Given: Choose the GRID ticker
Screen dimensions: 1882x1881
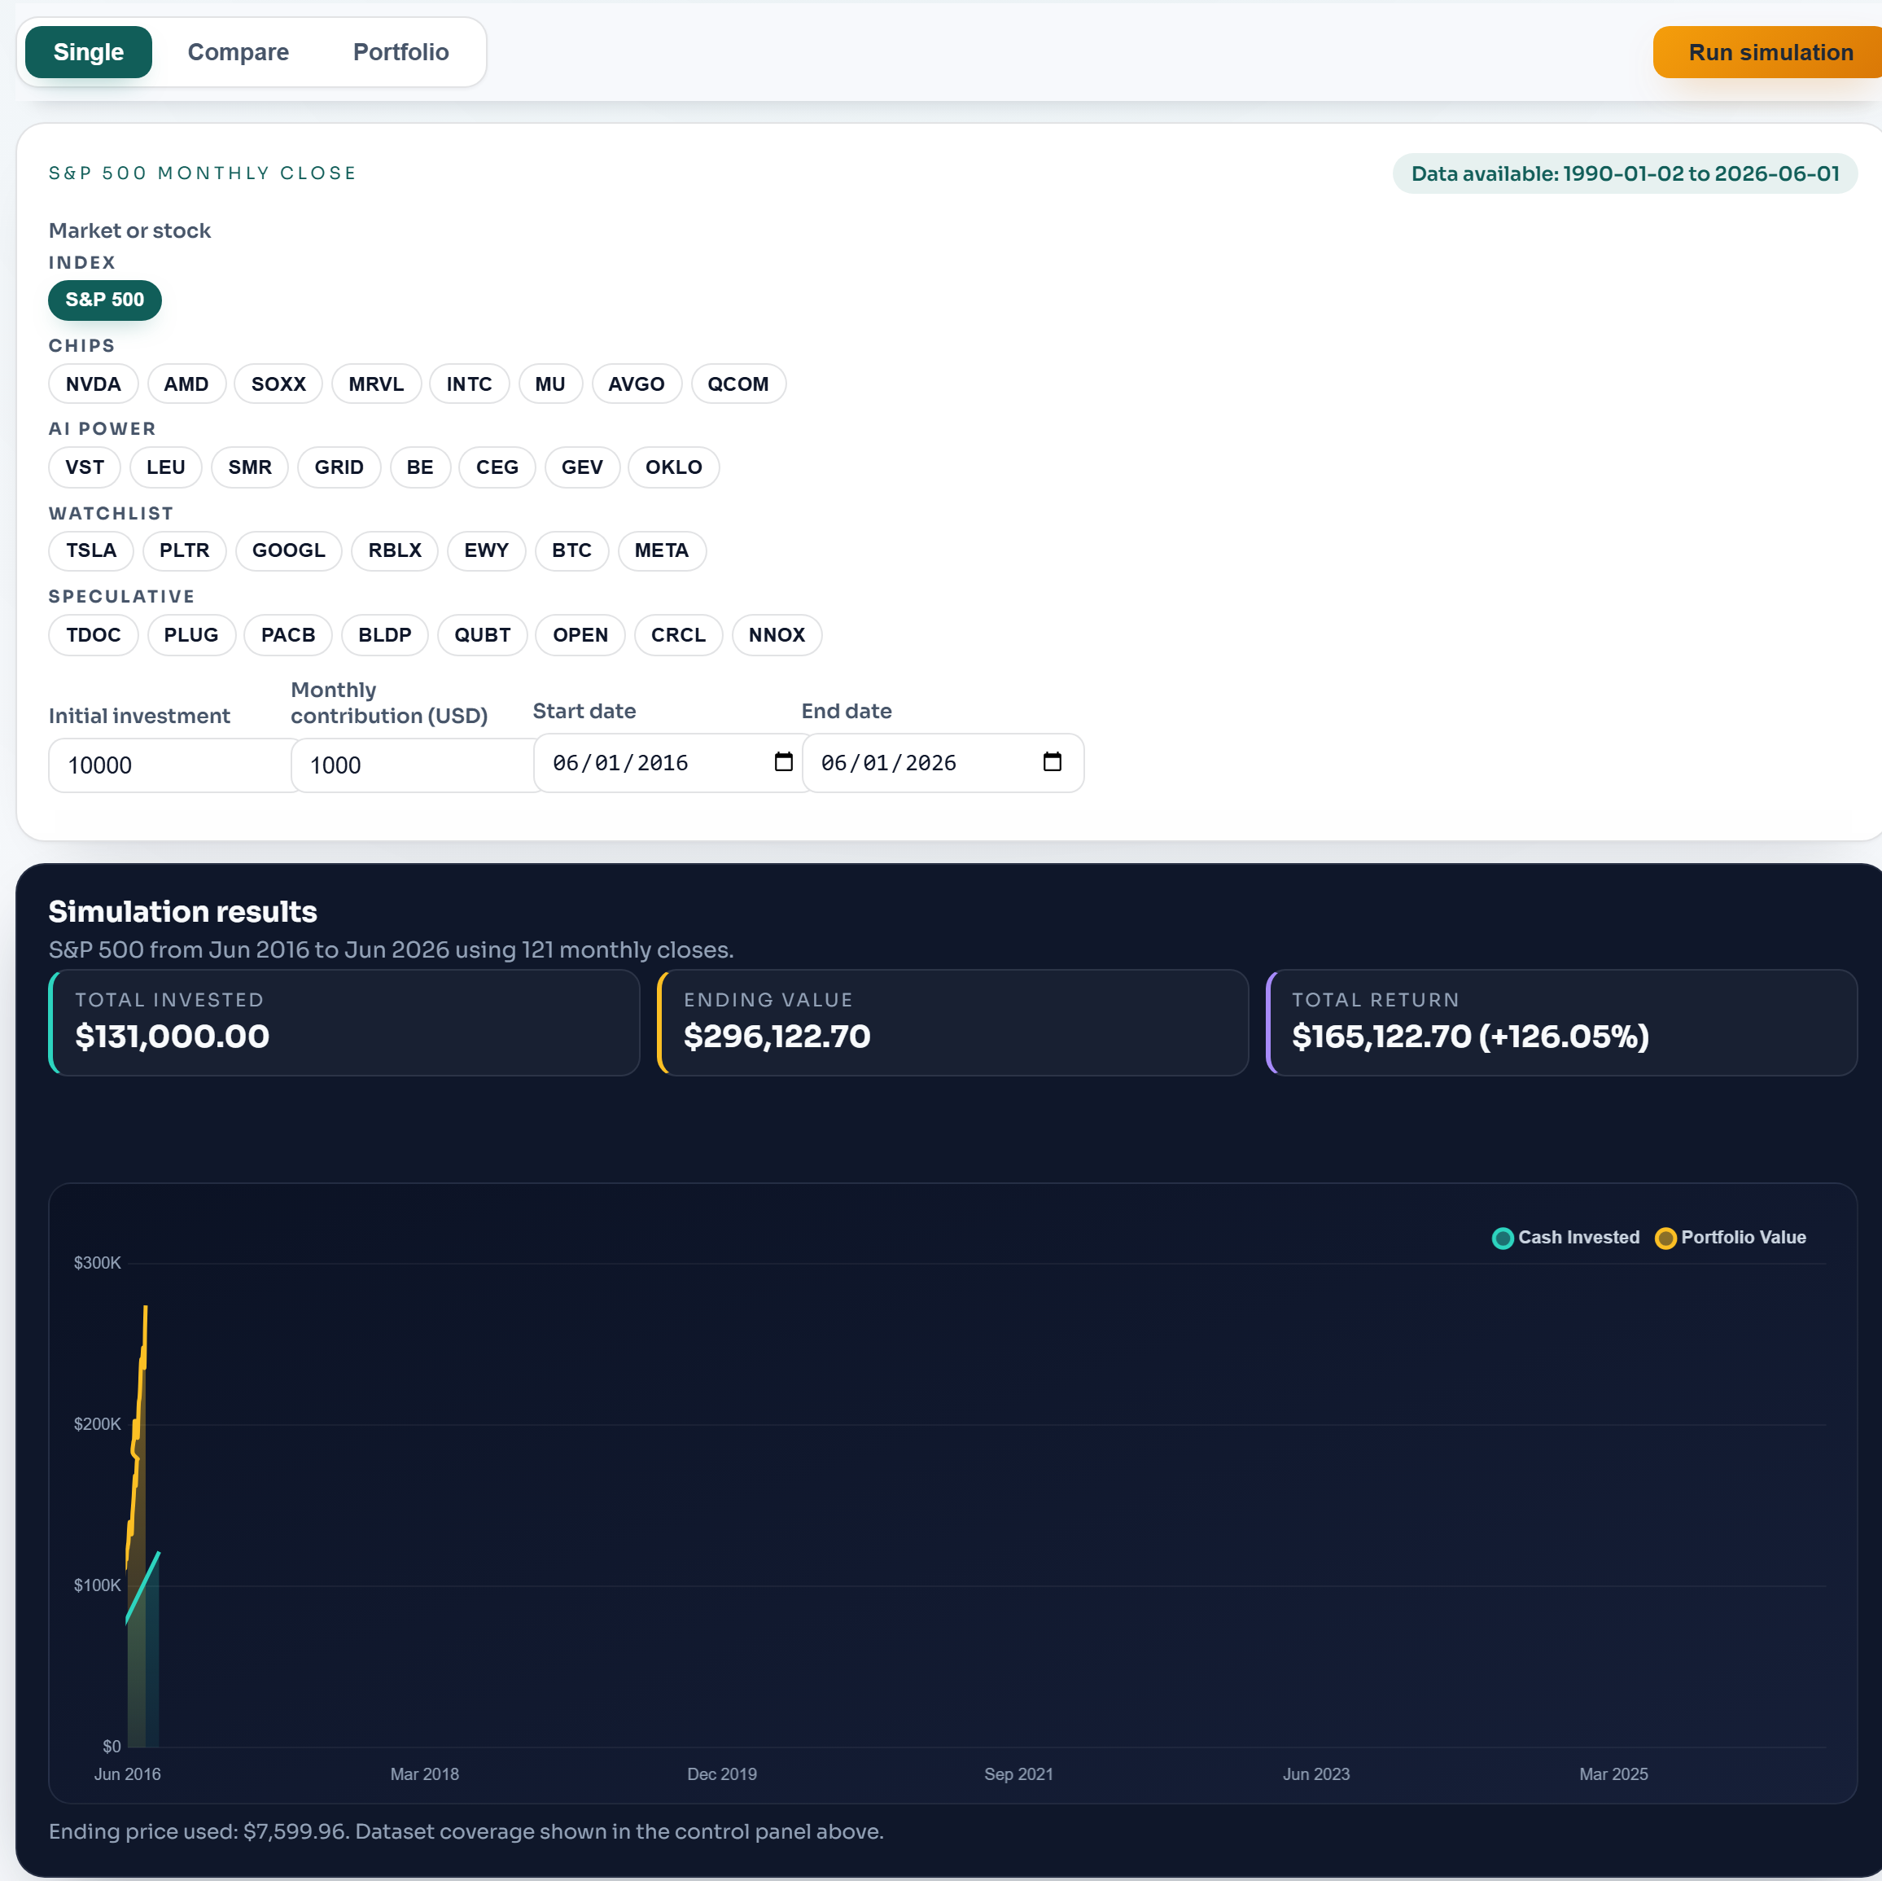Looking at the screenshot, I should coord(339,467).
